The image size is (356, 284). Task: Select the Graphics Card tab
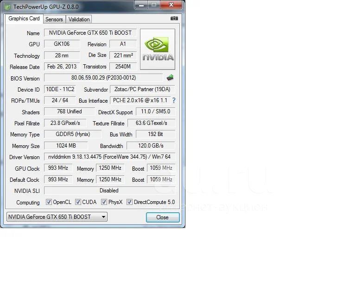click(24, 19)
